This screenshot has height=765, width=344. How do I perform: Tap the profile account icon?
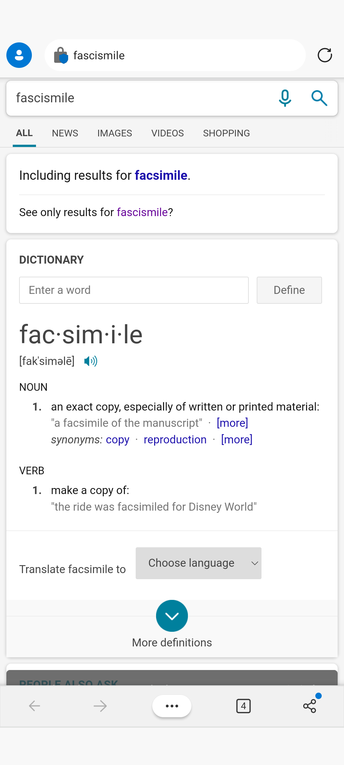click(x=19, y=55)
